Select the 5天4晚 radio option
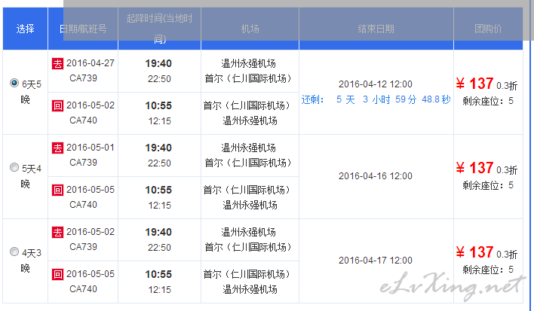The height and width of the screenshot is (311, 534). pyautogui.click(x=14, y=168)
